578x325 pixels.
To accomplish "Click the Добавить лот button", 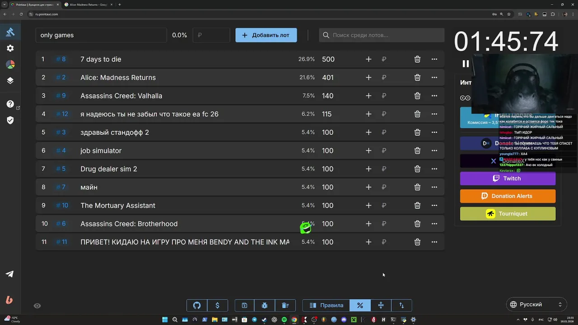I will click(266, 35).
